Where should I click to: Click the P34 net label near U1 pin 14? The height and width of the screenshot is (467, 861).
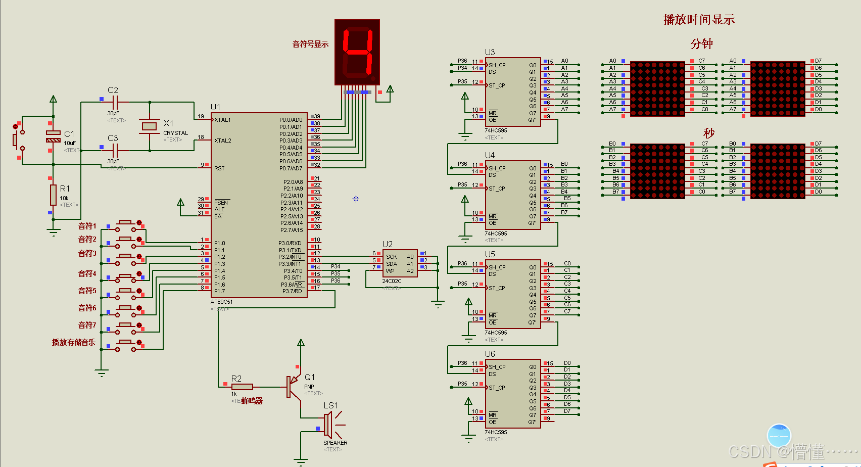click(336, 266)
